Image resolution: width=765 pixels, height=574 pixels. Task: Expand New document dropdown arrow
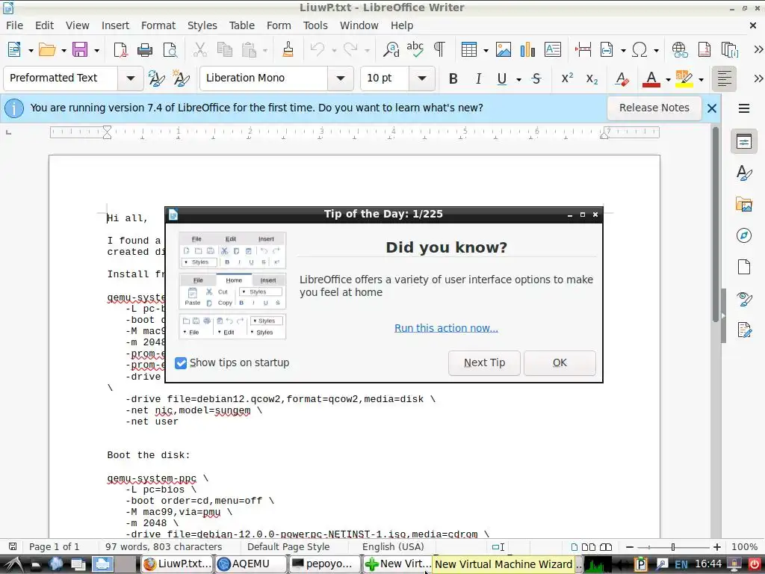click(x=30, y=50)
